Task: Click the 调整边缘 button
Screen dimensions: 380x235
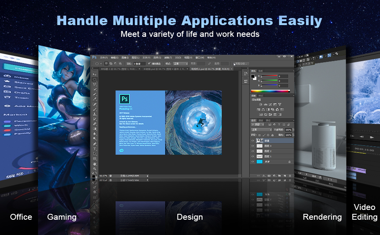Action: pos(241,63)
